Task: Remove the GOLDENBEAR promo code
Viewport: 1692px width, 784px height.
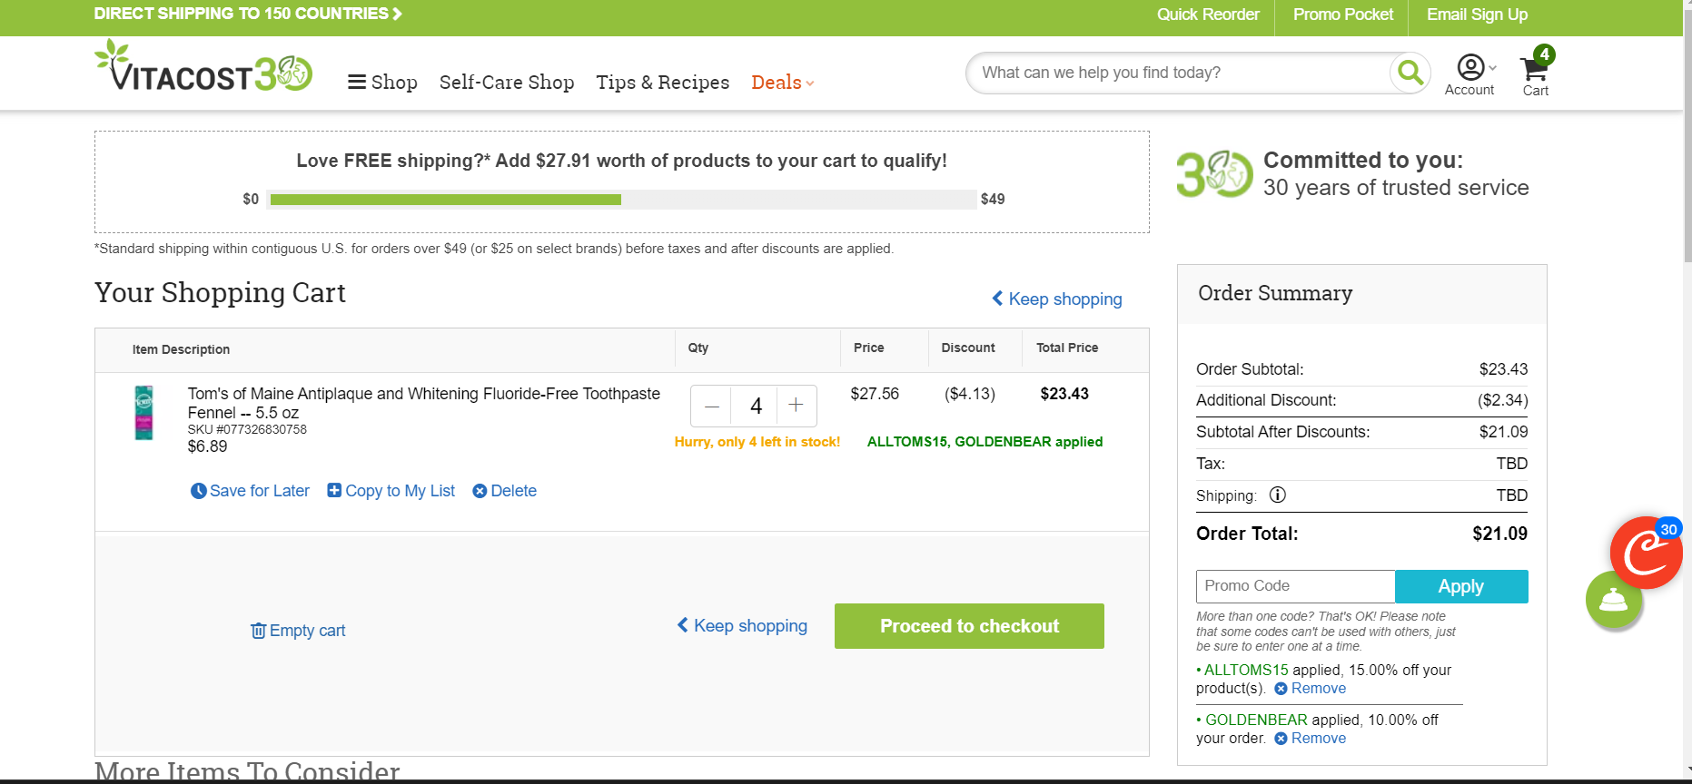Action: point(1311,739)
